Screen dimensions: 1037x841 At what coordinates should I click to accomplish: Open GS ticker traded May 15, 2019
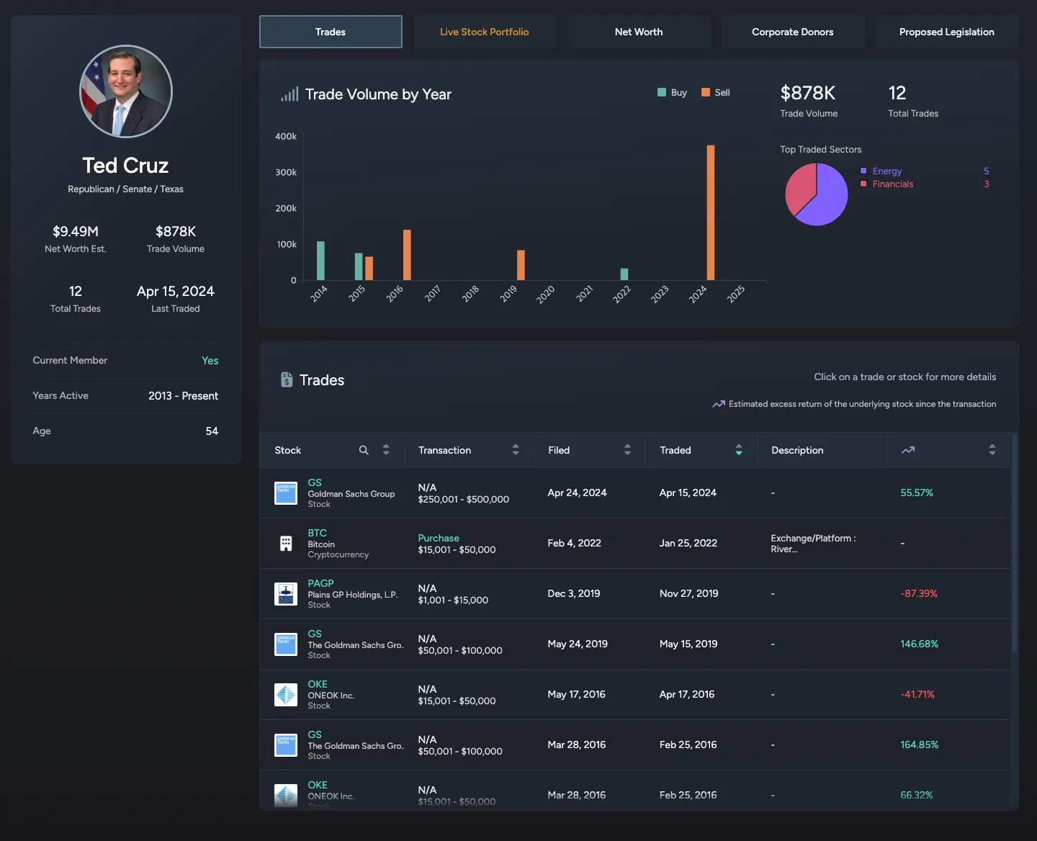tap(315, 634)
